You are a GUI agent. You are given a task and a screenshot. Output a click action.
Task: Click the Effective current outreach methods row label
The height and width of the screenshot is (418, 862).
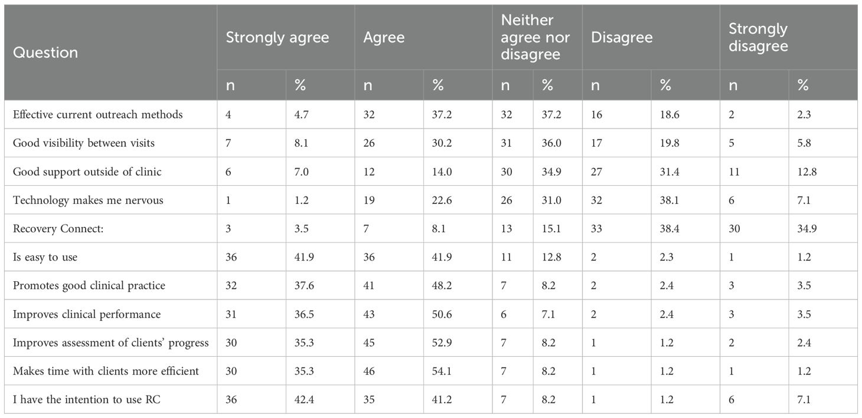click(x=98, y=114)
